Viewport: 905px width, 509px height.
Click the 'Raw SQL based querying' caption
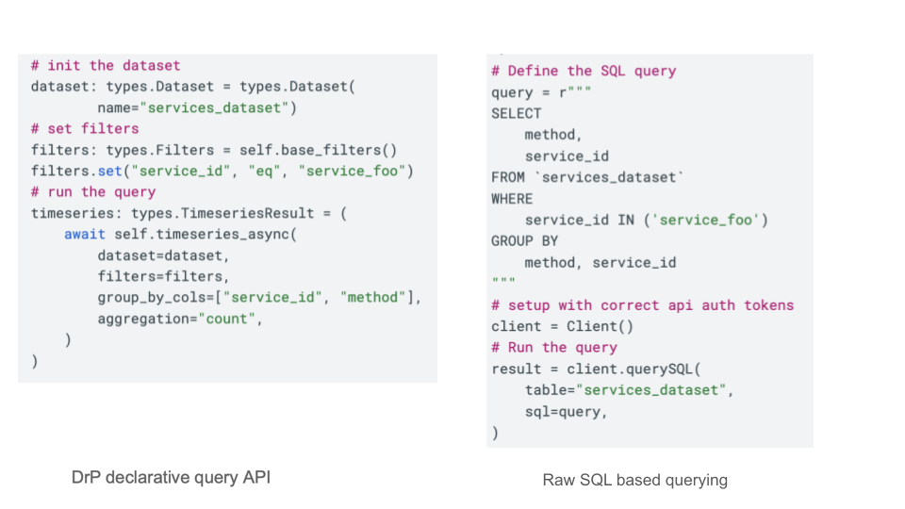click(x=634, y=481)
